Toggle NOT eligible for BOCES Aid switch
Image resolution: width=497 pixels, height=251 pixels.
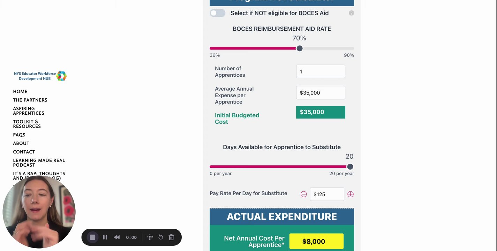point(218,13)
